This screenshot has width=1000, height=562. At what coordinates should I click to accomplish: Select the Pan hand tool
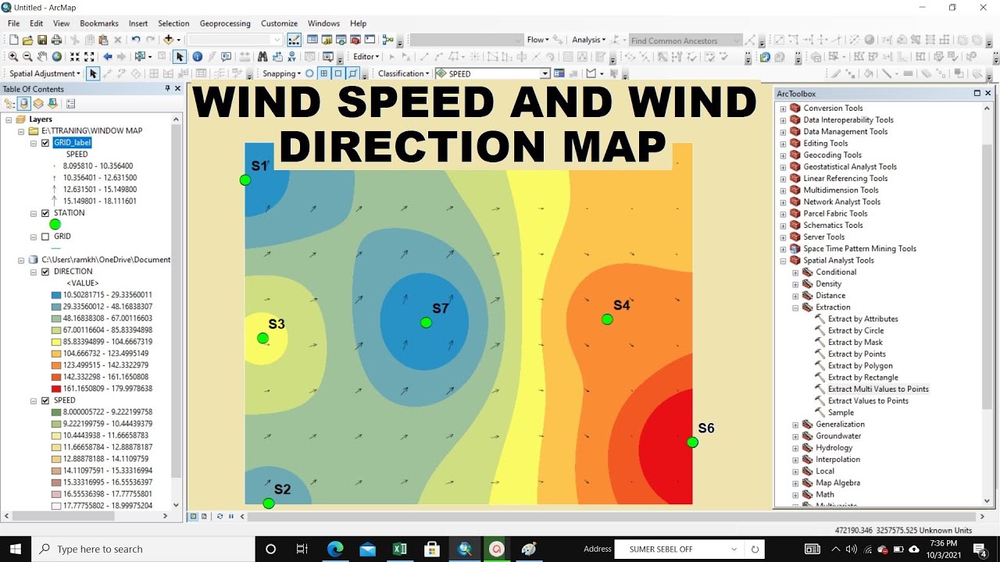41,56
